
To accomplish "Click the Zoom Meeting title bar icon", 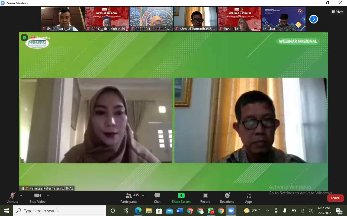I will 3,3.
